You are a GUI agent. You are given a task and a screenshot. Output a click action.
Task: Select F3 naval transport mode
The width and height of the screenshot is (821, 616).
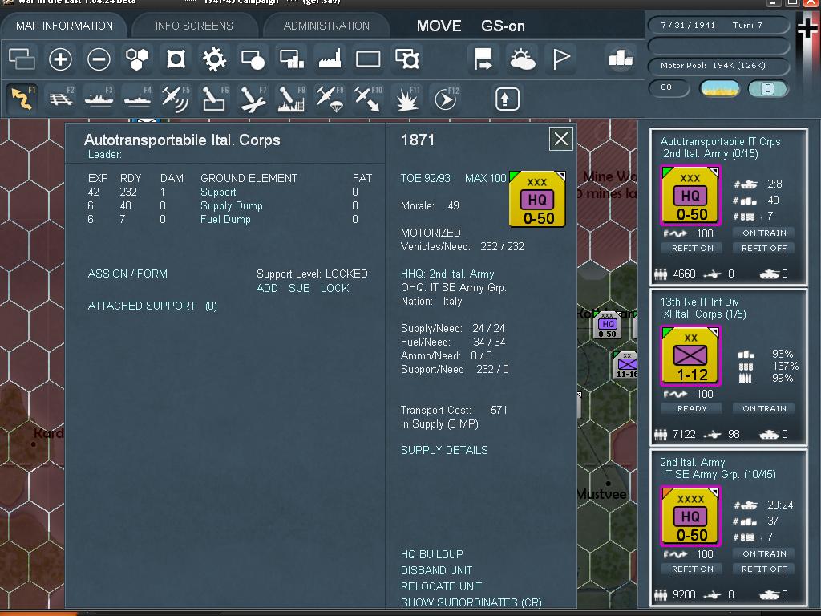point(99,99)
